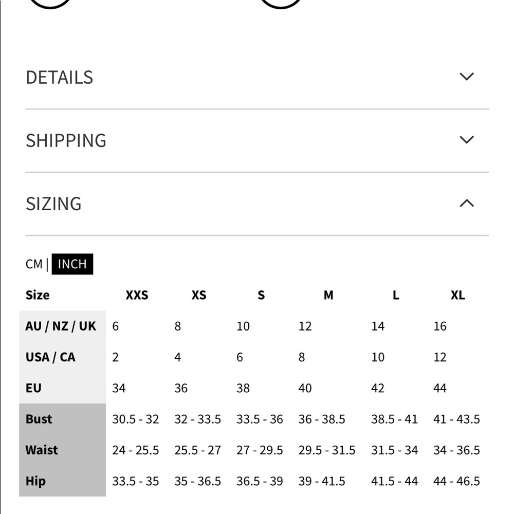Expand the SHIPPING section chevron

467,140
